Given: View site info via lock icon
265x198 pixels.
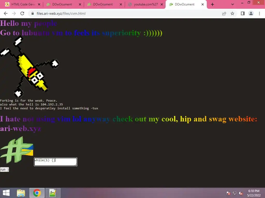Looking at the screenshot, I should pos(32,13).
